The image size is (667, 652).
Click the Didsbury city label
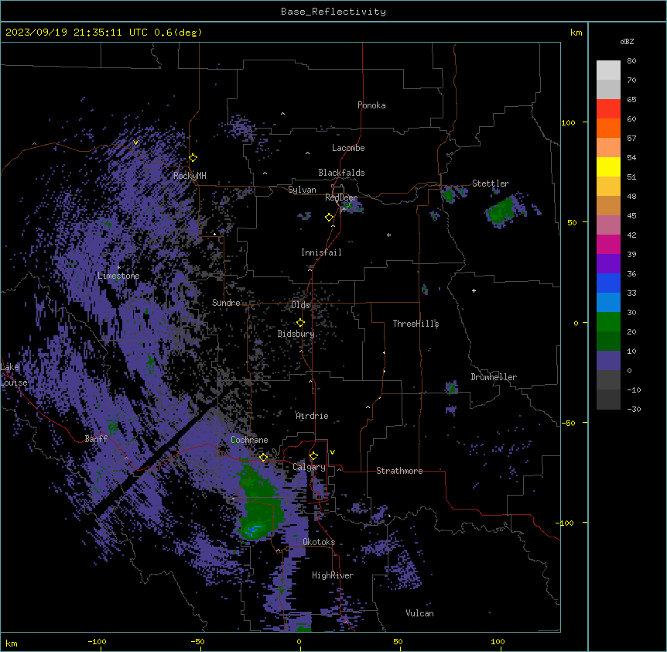coord(296,334)
